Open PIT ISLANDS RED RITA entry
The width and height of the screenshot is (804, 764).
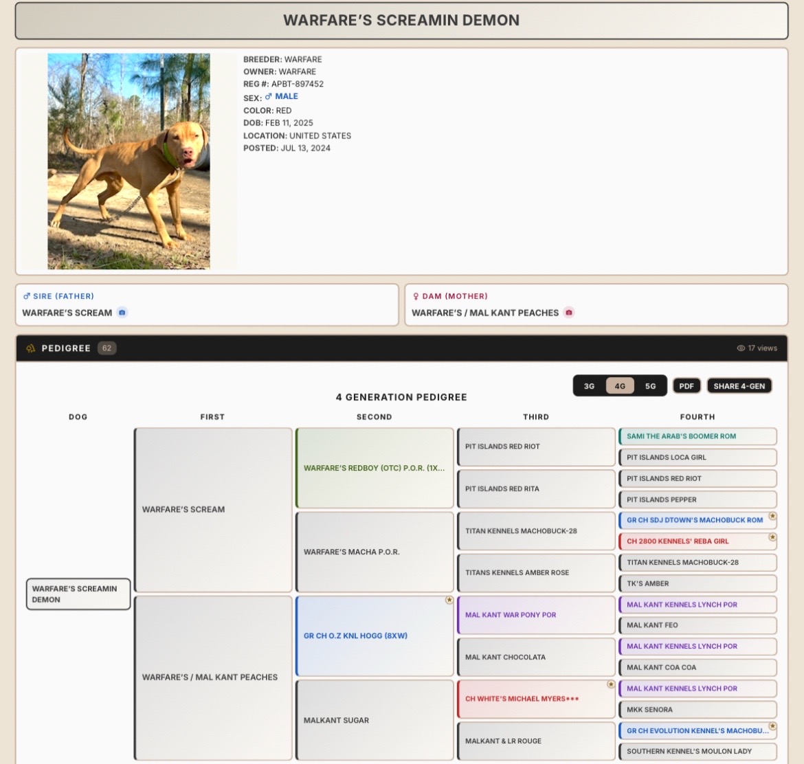pos(536,489)
